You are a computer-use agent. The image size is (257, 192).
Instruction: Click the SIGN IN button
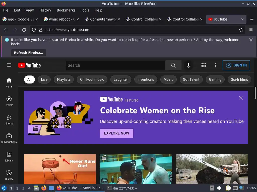[x=236, y=65]
